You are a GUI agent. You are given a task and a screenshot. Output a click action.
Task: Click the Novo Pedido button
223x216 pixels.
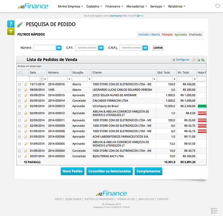[x=72, y=171]
